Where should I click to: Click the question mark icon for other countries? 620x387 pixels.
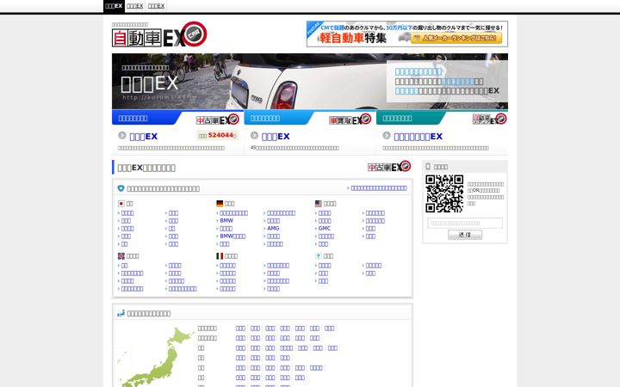click(x=319, y=256)
